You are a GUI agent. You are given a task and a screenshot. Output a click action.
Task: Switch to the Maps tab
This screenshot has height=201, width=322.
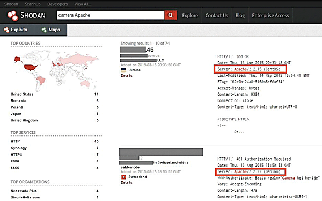pos(50,30)
